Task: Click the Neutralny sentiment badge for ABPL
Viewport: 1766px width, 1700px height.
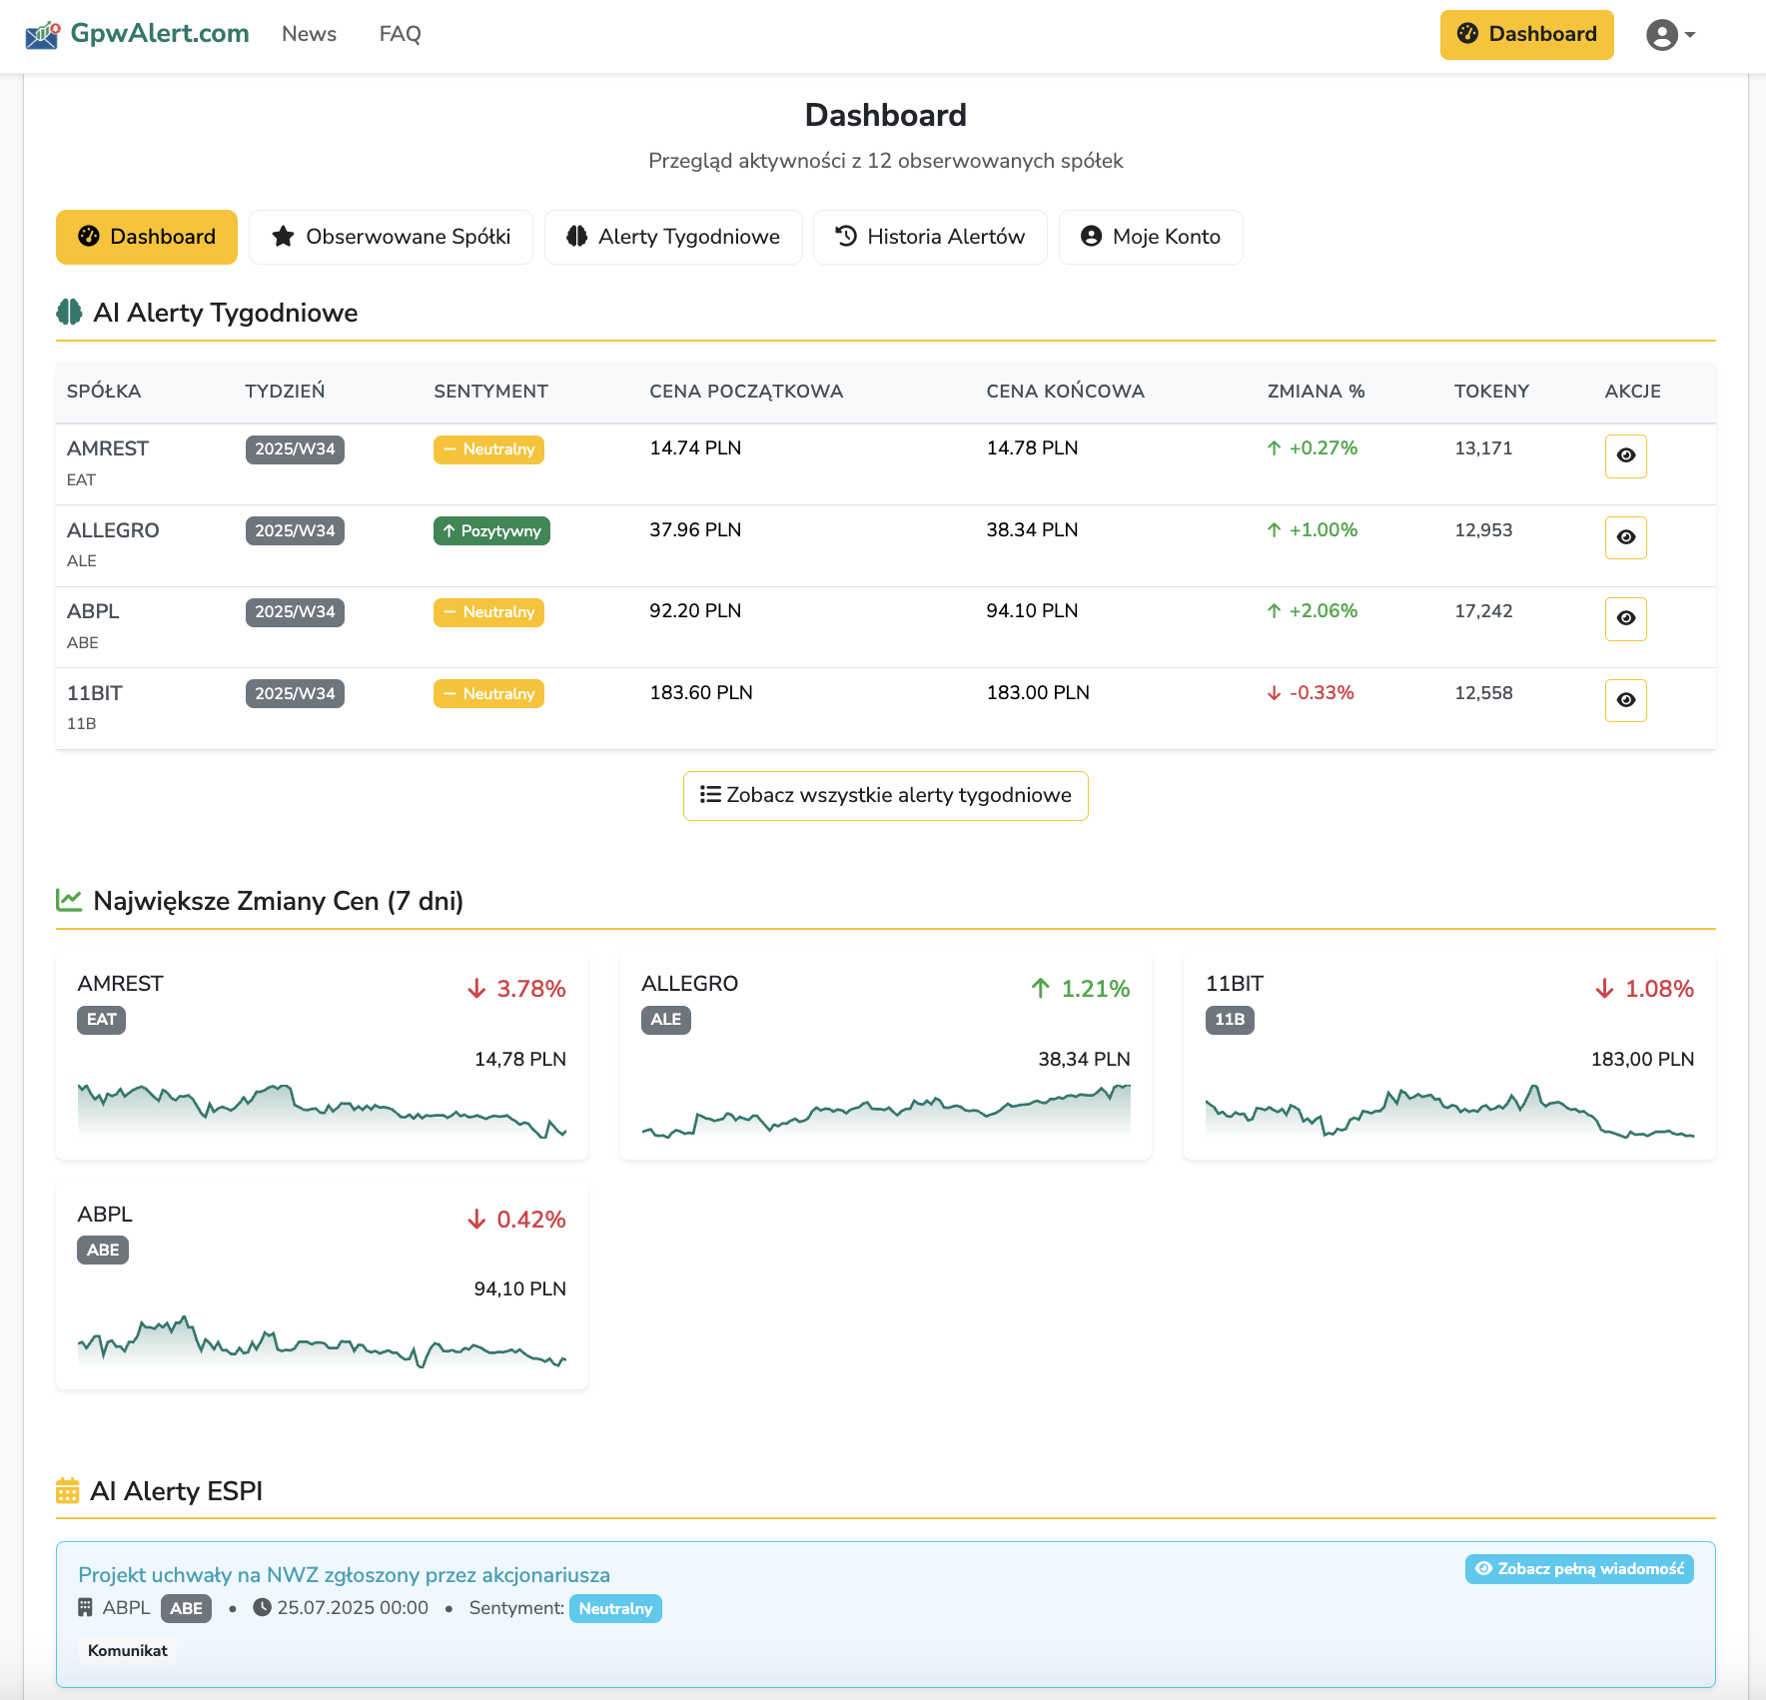Action: 488,612
